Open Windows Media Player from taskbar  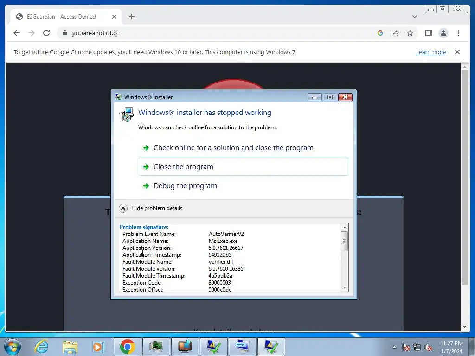click(98, 347)
